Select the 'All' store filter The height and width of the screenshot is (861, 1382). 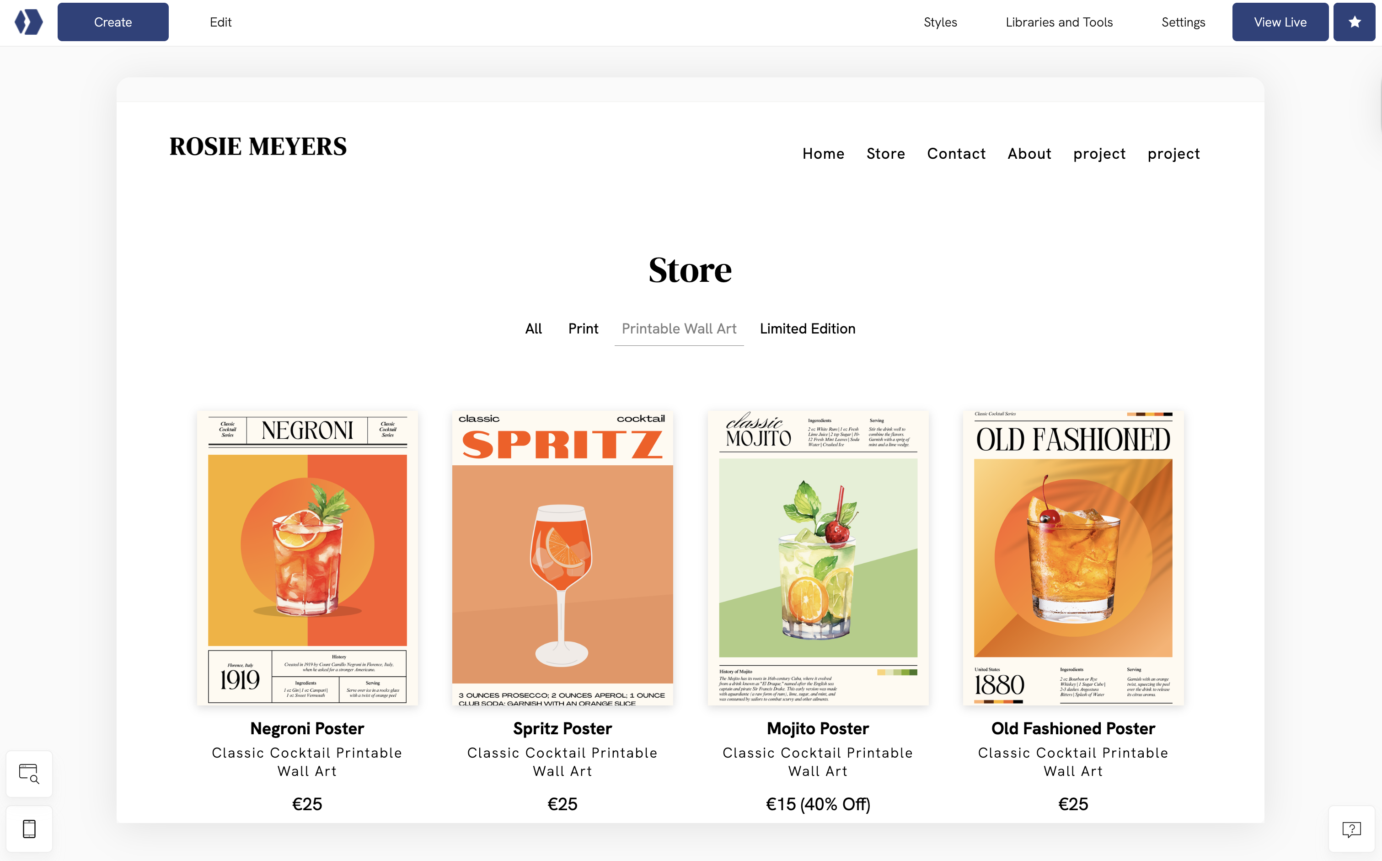point(533,328)
